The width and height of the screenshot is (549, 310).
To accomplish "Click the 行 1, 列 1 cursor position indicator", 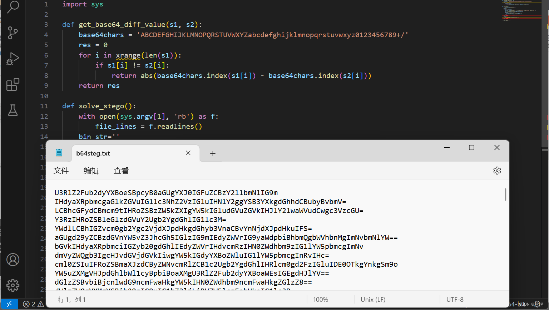I will [72, 300].
